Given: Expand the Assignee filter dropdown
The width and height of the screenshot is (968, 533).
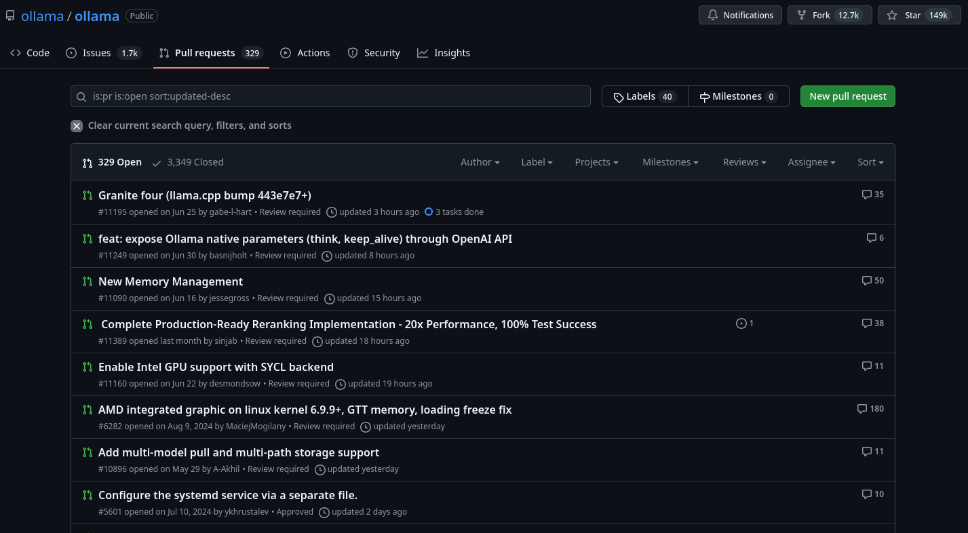Looking at the screenshot, I should click(x=811, y=162).
